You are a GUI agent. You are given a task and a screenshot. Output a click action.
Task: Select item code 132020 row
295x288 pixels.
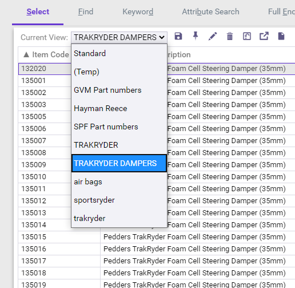tap(34, 69)
